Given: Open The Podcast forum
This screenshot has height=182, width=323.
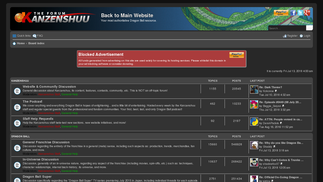Looking at the screenshot, I should coord(32,102).
